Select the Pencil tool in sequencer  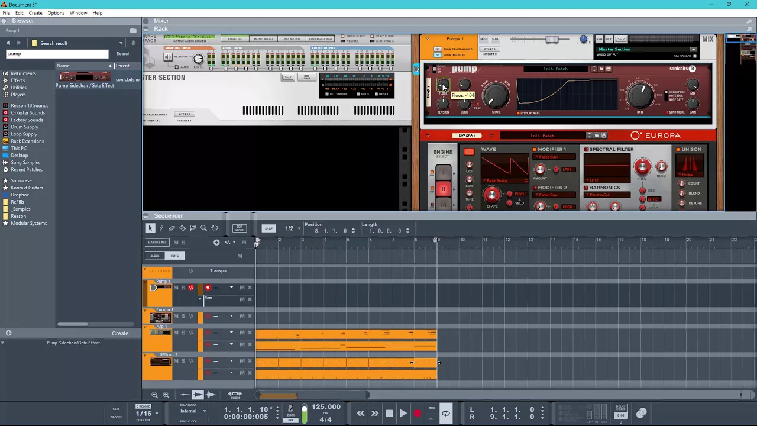coord(161,228)
